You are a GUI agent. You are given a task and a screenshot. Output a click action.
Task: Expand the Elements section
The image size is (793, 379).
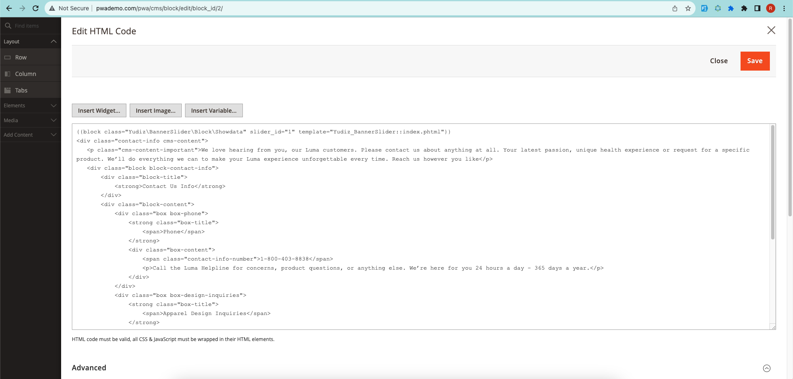(x=31, y=106)
